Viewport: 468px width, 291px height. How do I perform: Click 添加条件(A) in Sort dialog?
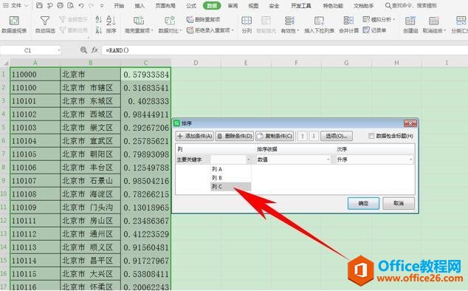coord(195,136)
